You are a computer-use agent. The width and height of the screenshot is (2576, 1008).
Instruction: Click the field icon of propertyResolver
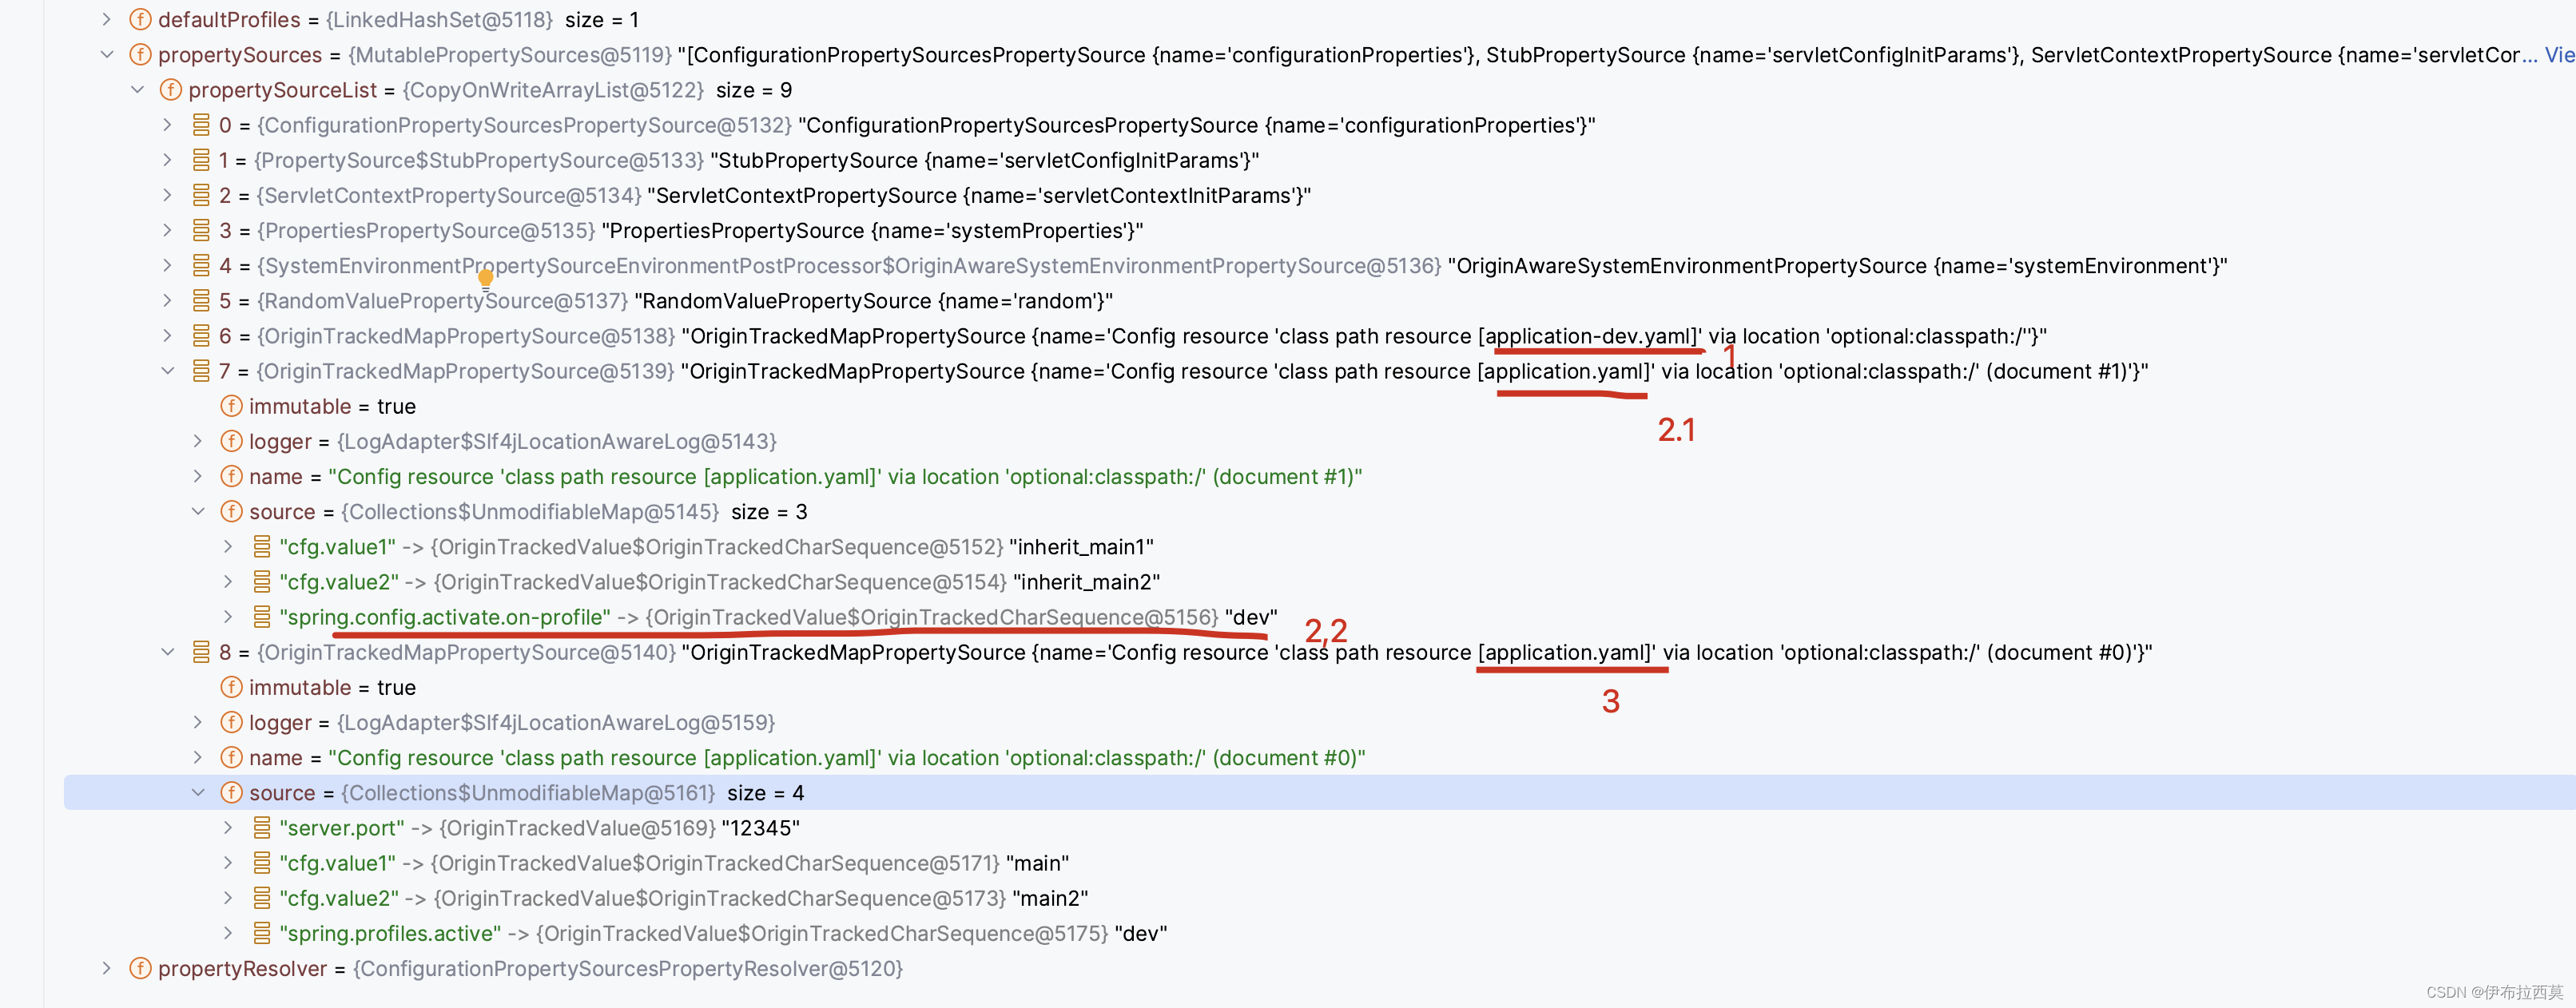141,968
